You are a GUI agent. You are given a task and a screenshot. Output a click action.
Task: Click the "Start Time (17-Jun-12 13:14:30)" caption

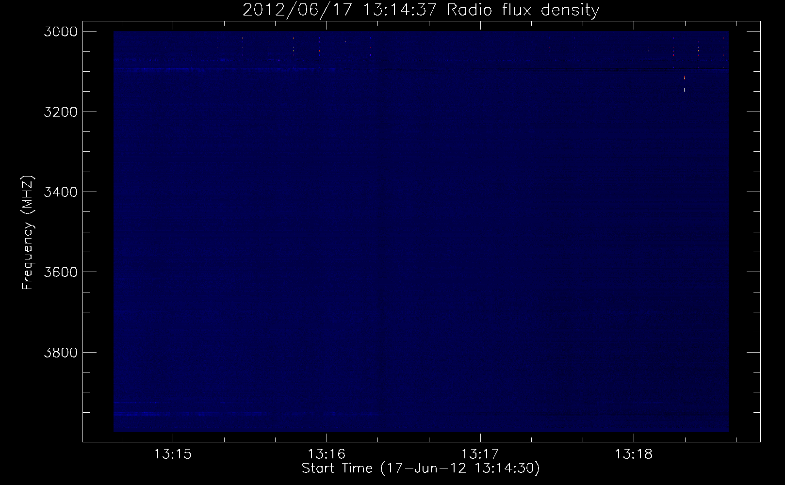click(x=421, y=469)
